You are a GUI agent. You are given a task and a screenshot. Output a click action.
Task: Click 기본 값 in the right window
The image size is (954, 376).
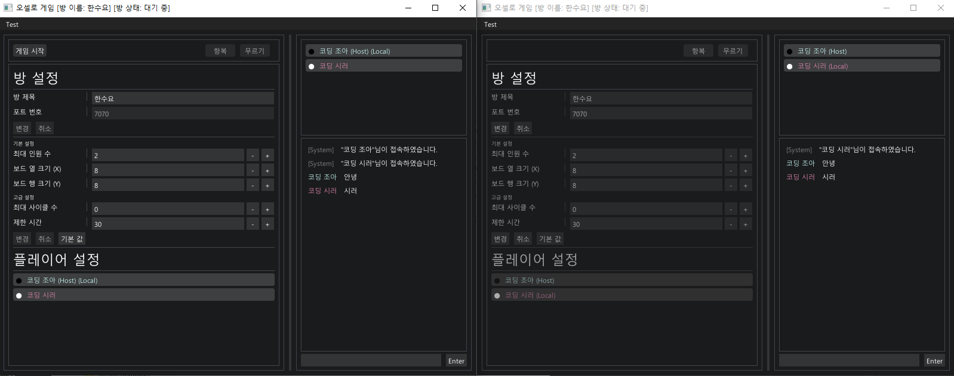pyautogui.click(x=550, y=239)
